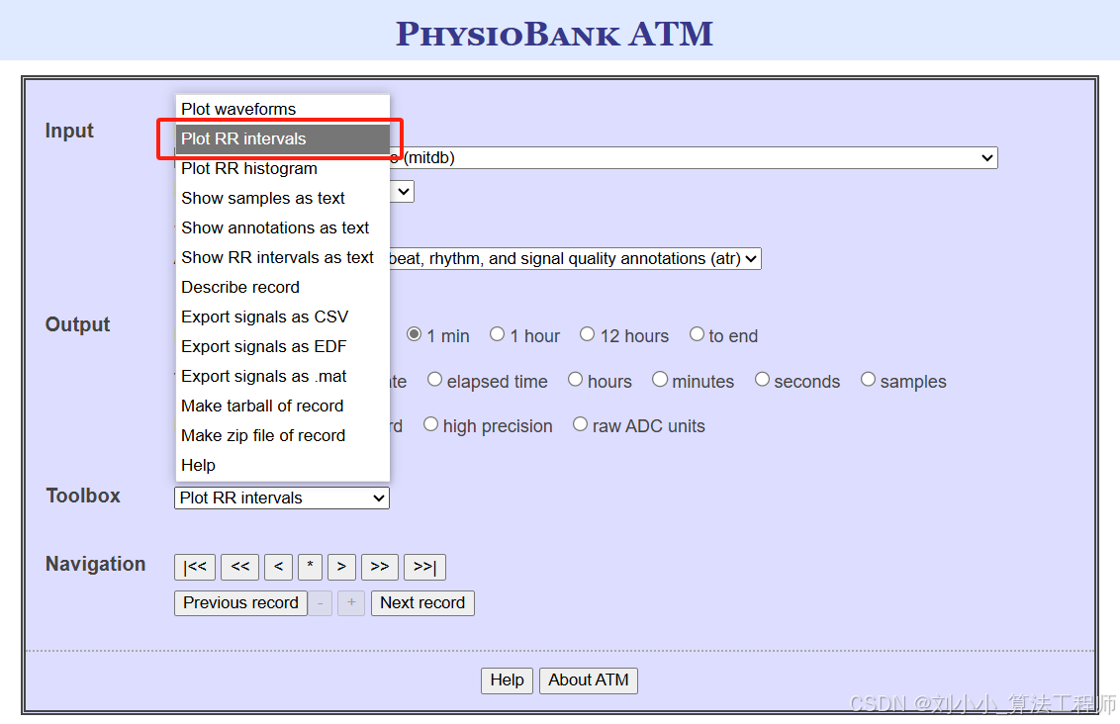Choose the 'seconds' time format
This screenshot has width=1120, height=724.
(x=762, y=380)
